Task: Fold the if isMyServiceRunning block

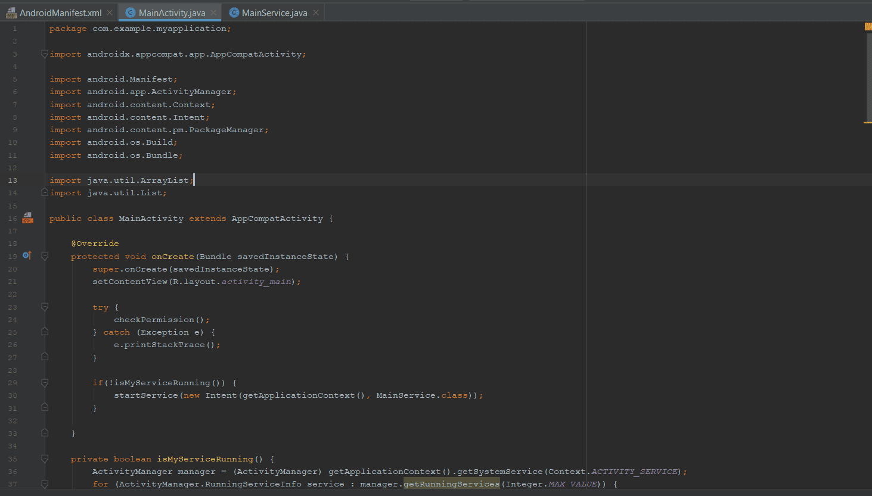Action: click(x=45, y=383)
